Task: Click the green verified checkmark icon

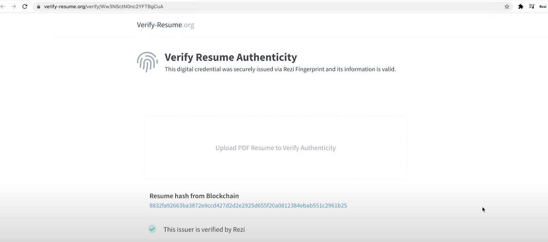Action: point(152,229)
